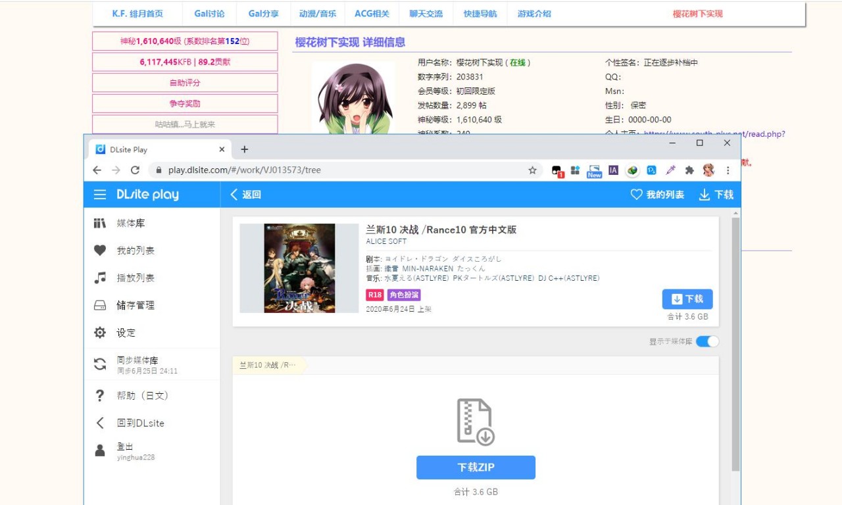The image size is (842, 505).
Task: Open Chrome profile avatar
Action: point(708,170)
